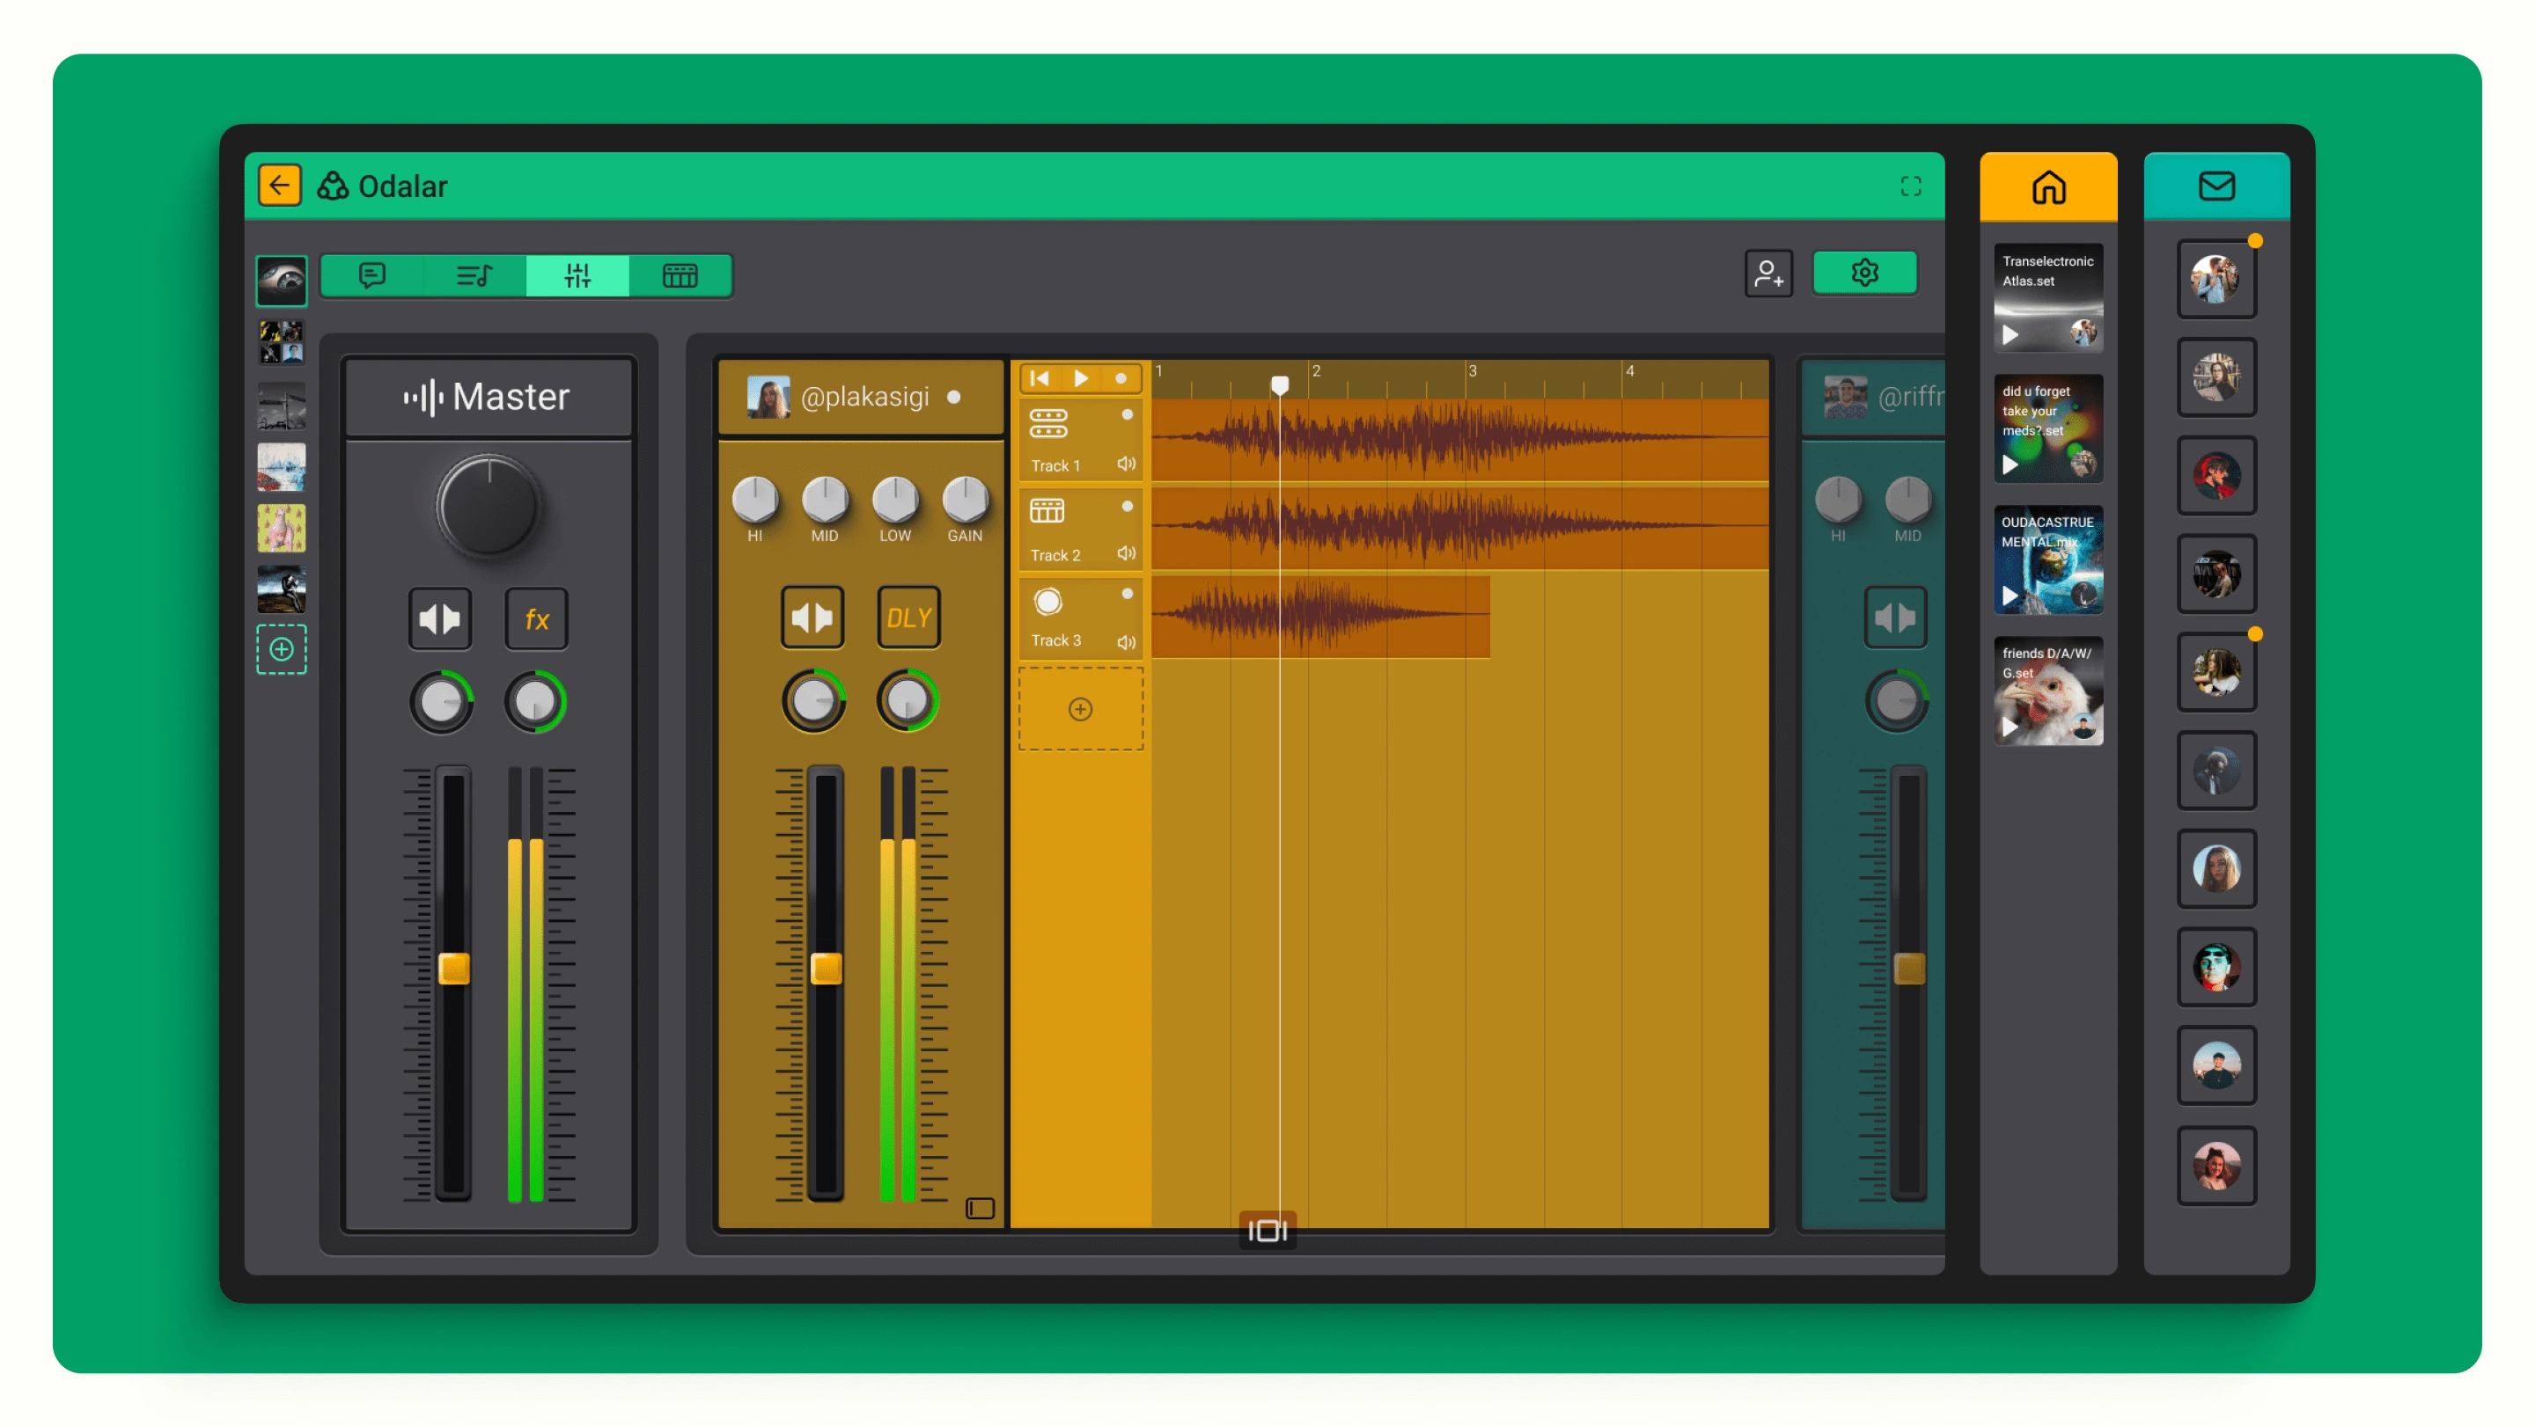
Task: Open the contact avatar with red cap
Action: tap(2216, 476)
